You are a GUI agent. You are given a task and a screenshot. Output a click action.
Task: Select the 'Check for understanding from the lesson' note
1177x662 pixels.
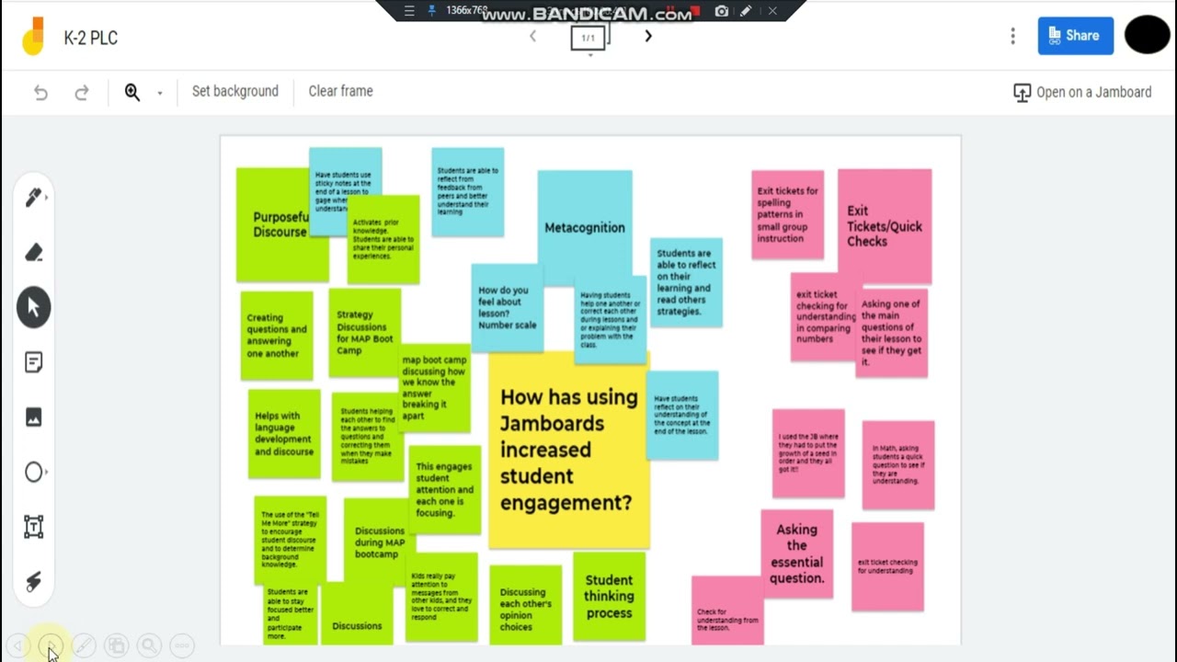727,611
